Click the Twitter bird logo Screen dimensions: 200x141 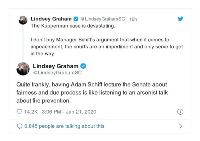(x=180, y=19)
